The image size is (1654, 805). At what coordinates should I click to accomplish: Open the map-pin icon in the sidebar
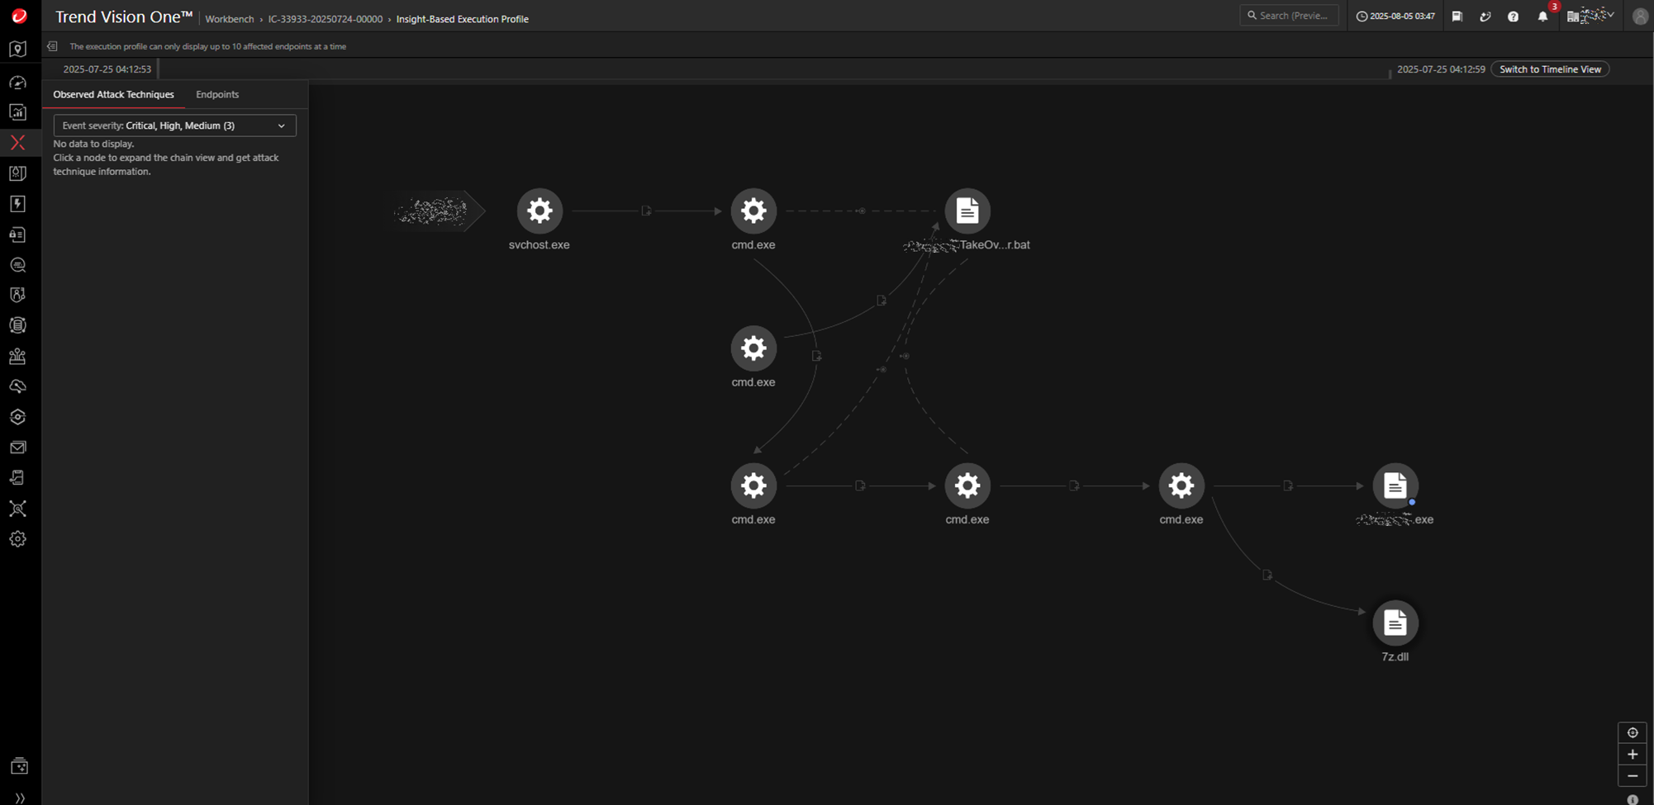[x=18, y=50]
